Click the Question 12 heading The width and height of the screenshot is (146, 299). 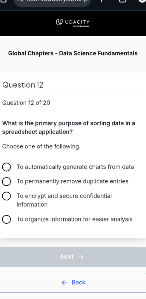[23, 85]
